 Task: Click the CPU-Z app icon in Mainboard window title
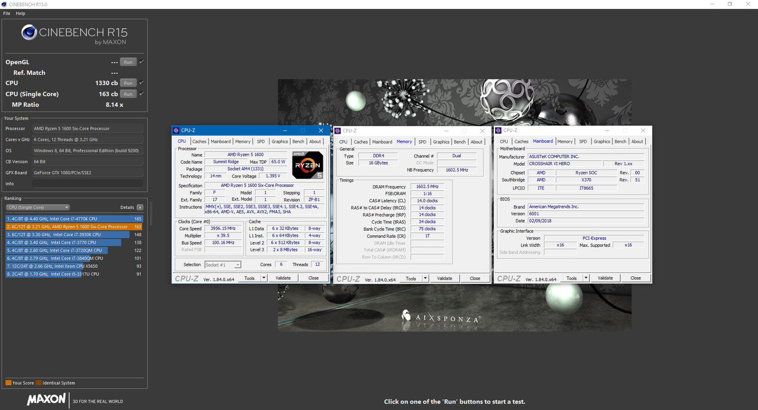coord(499,130)
